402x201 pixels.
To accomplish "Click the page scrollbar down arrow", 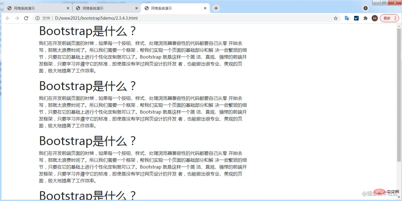I will pos(399,197).
